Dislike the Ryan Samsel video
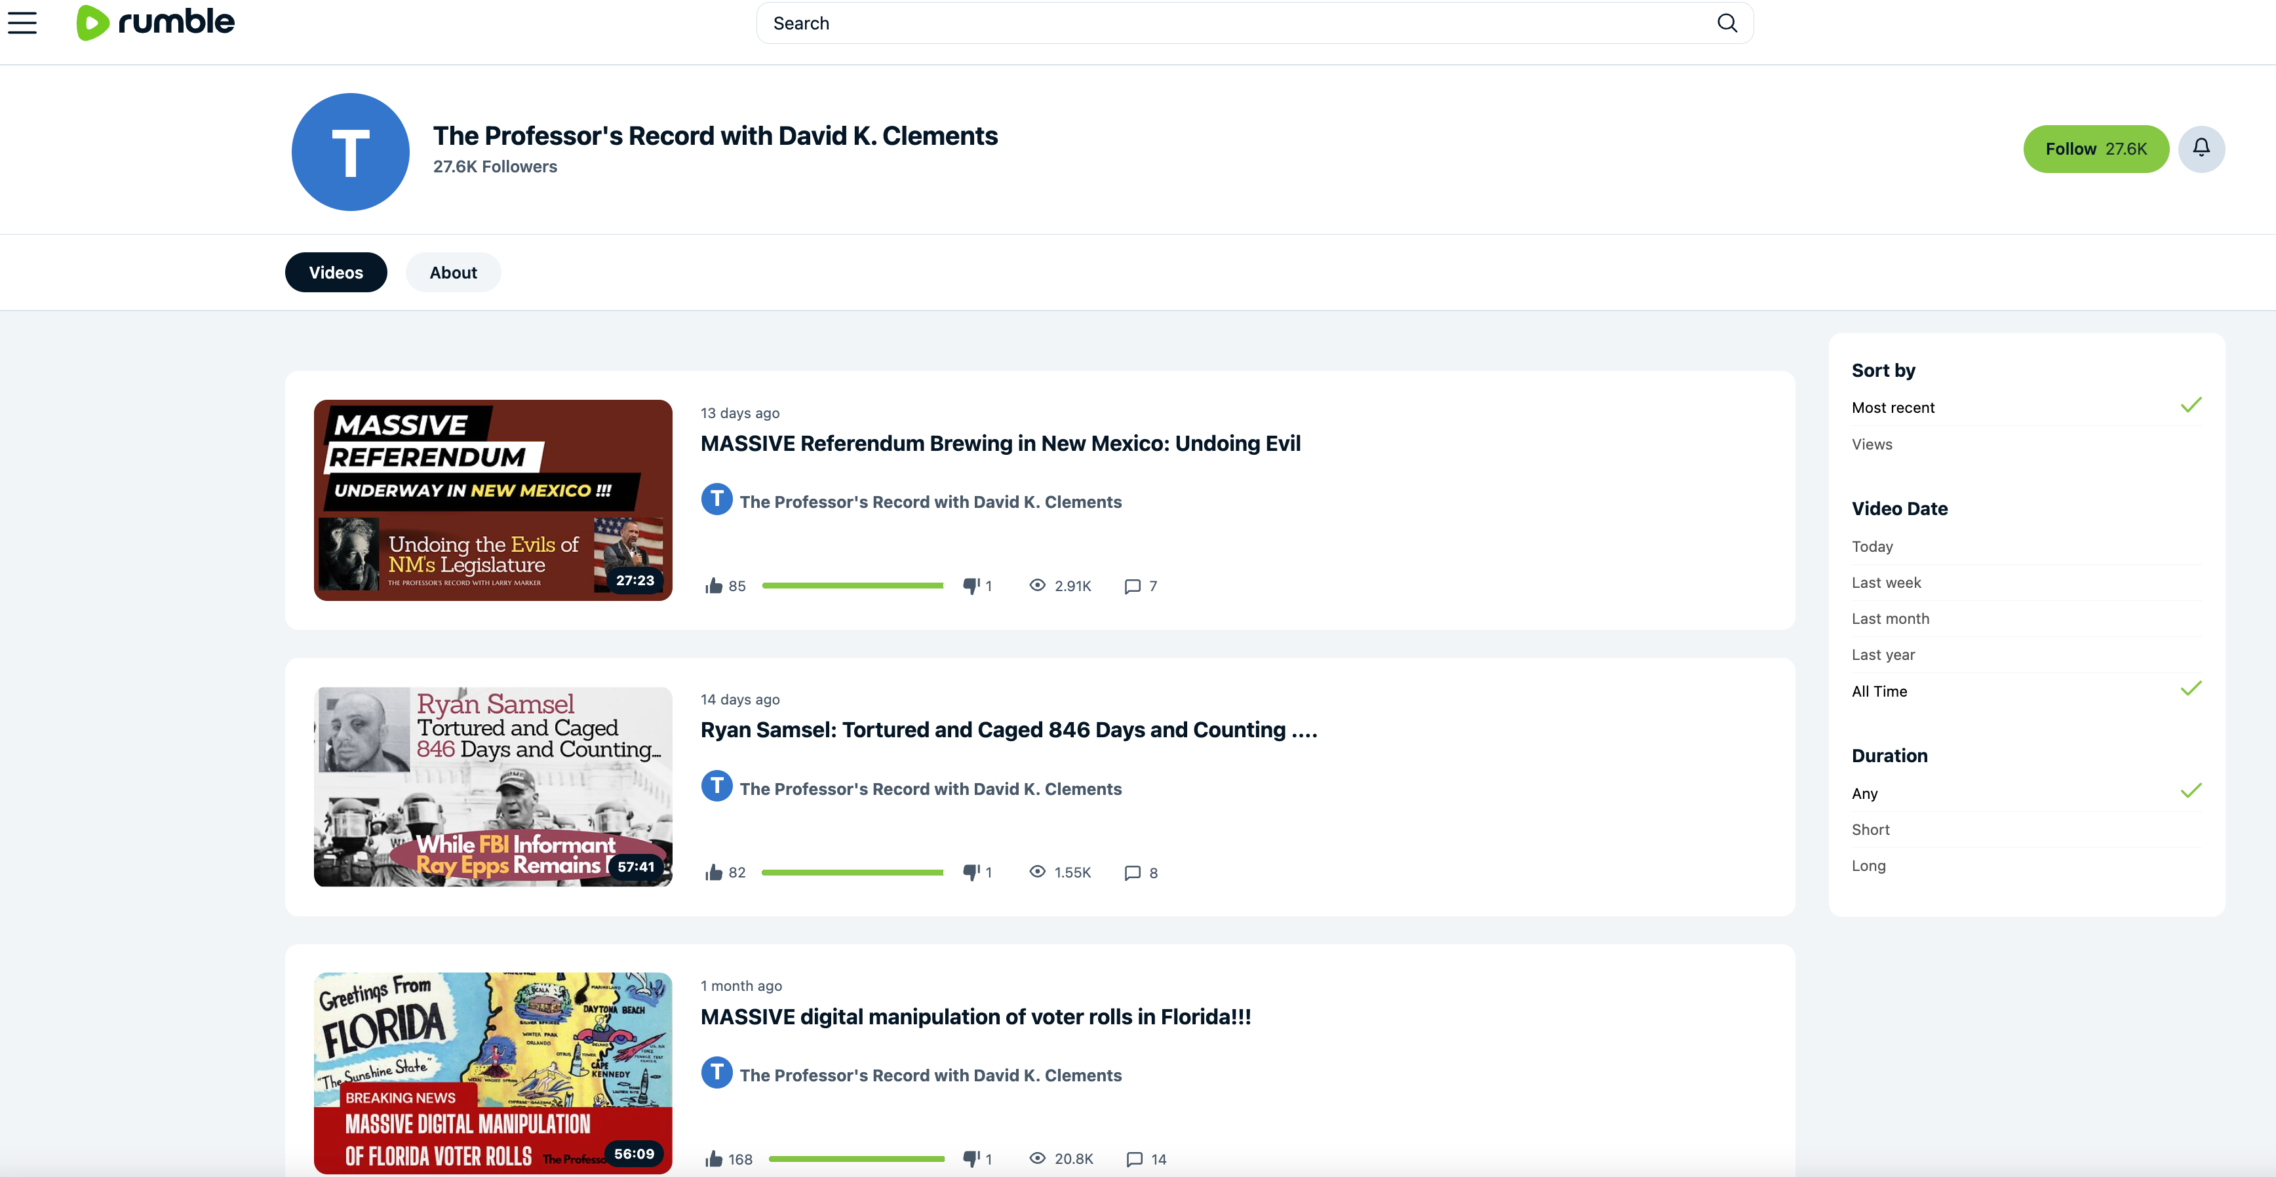This screenshot has height=1177, width=2276. pyautogui.click(x=971, y=872)
